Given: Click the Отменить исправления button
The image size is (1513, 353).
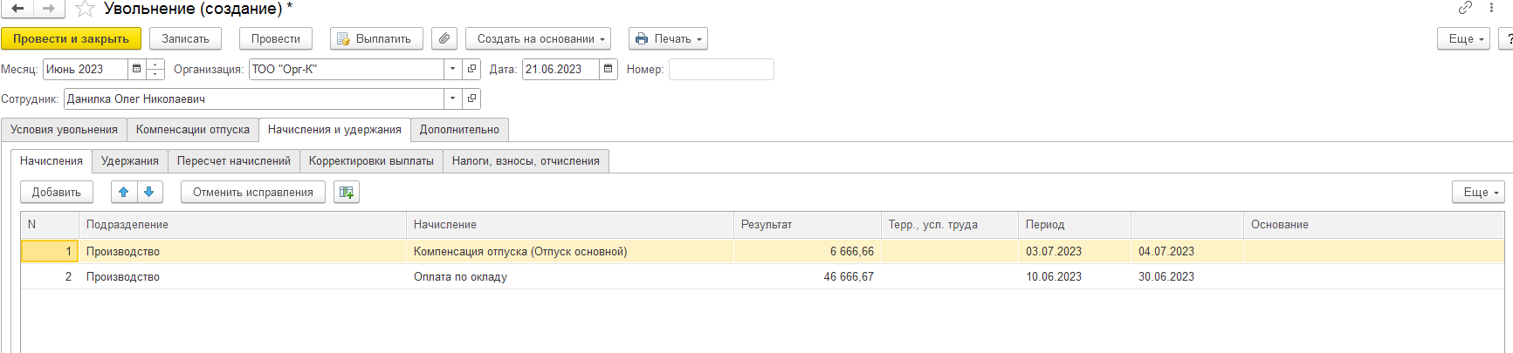Looking at the screenshot, I should (x=252, y=193).
